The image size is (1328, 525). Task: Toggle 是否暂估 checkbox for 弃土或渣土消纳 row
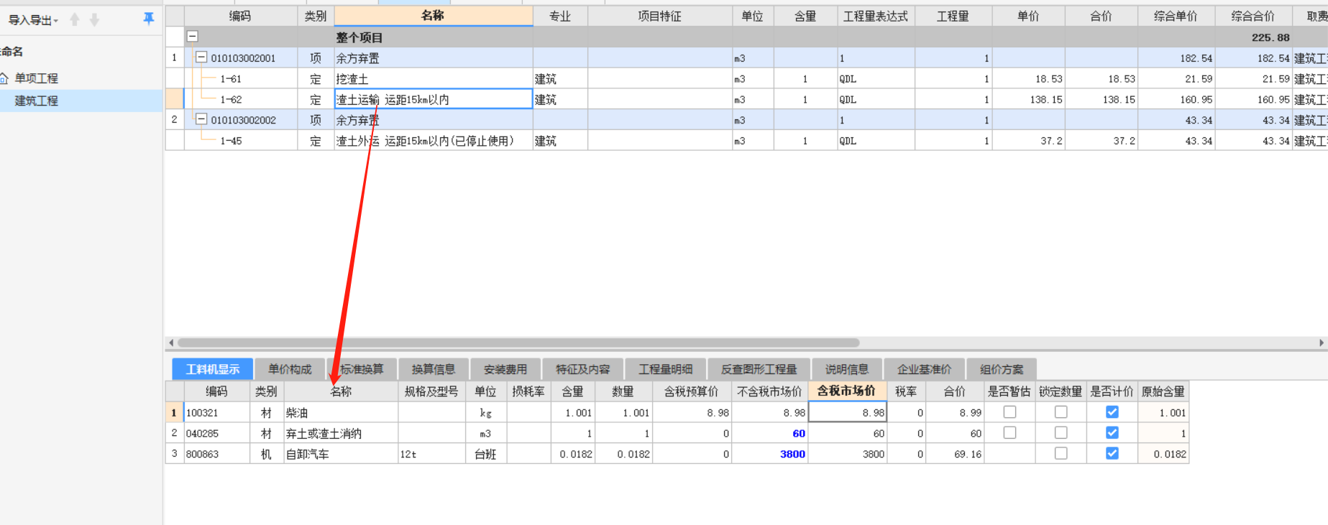(1009, 433)
